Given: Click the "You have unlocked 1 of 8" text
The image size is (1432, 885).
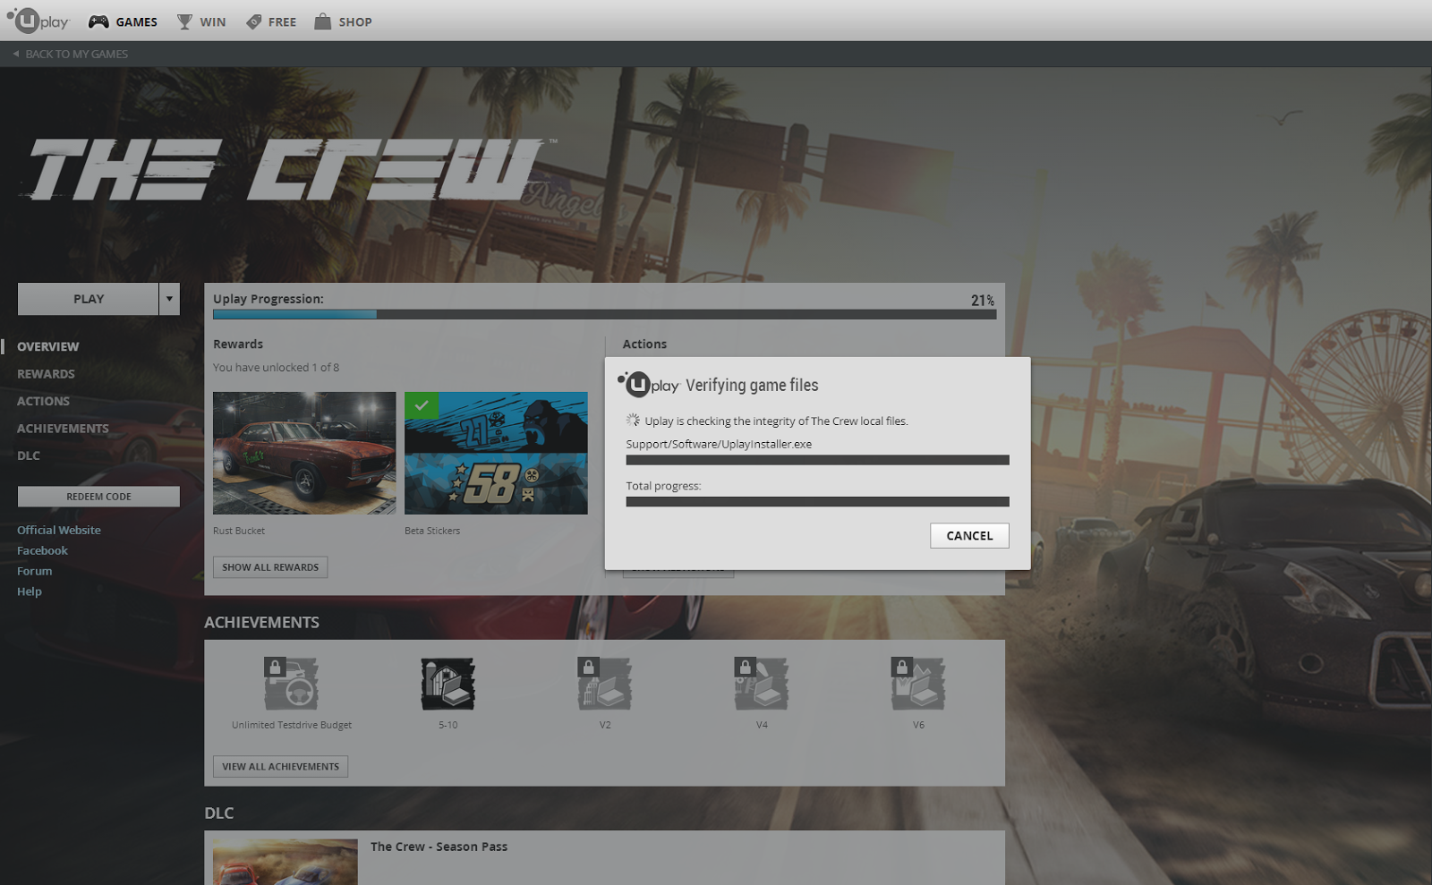Looking at the screenshot, I should (x=276, y=368).
